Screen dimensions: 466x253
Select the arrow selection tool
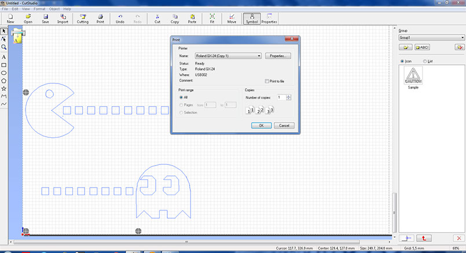point(4,31)
